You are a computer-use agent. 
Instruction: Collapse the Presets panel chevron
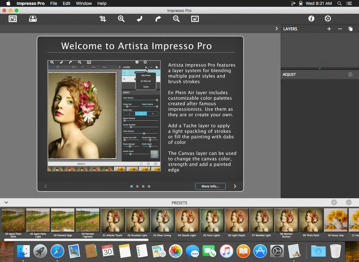[x=6, y=202]
